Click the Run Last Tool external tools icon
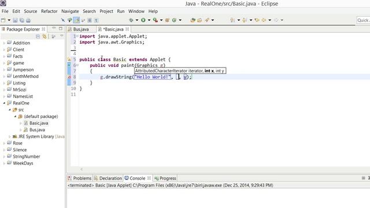This screenshot has height=208, width=370. coord(156,20)
